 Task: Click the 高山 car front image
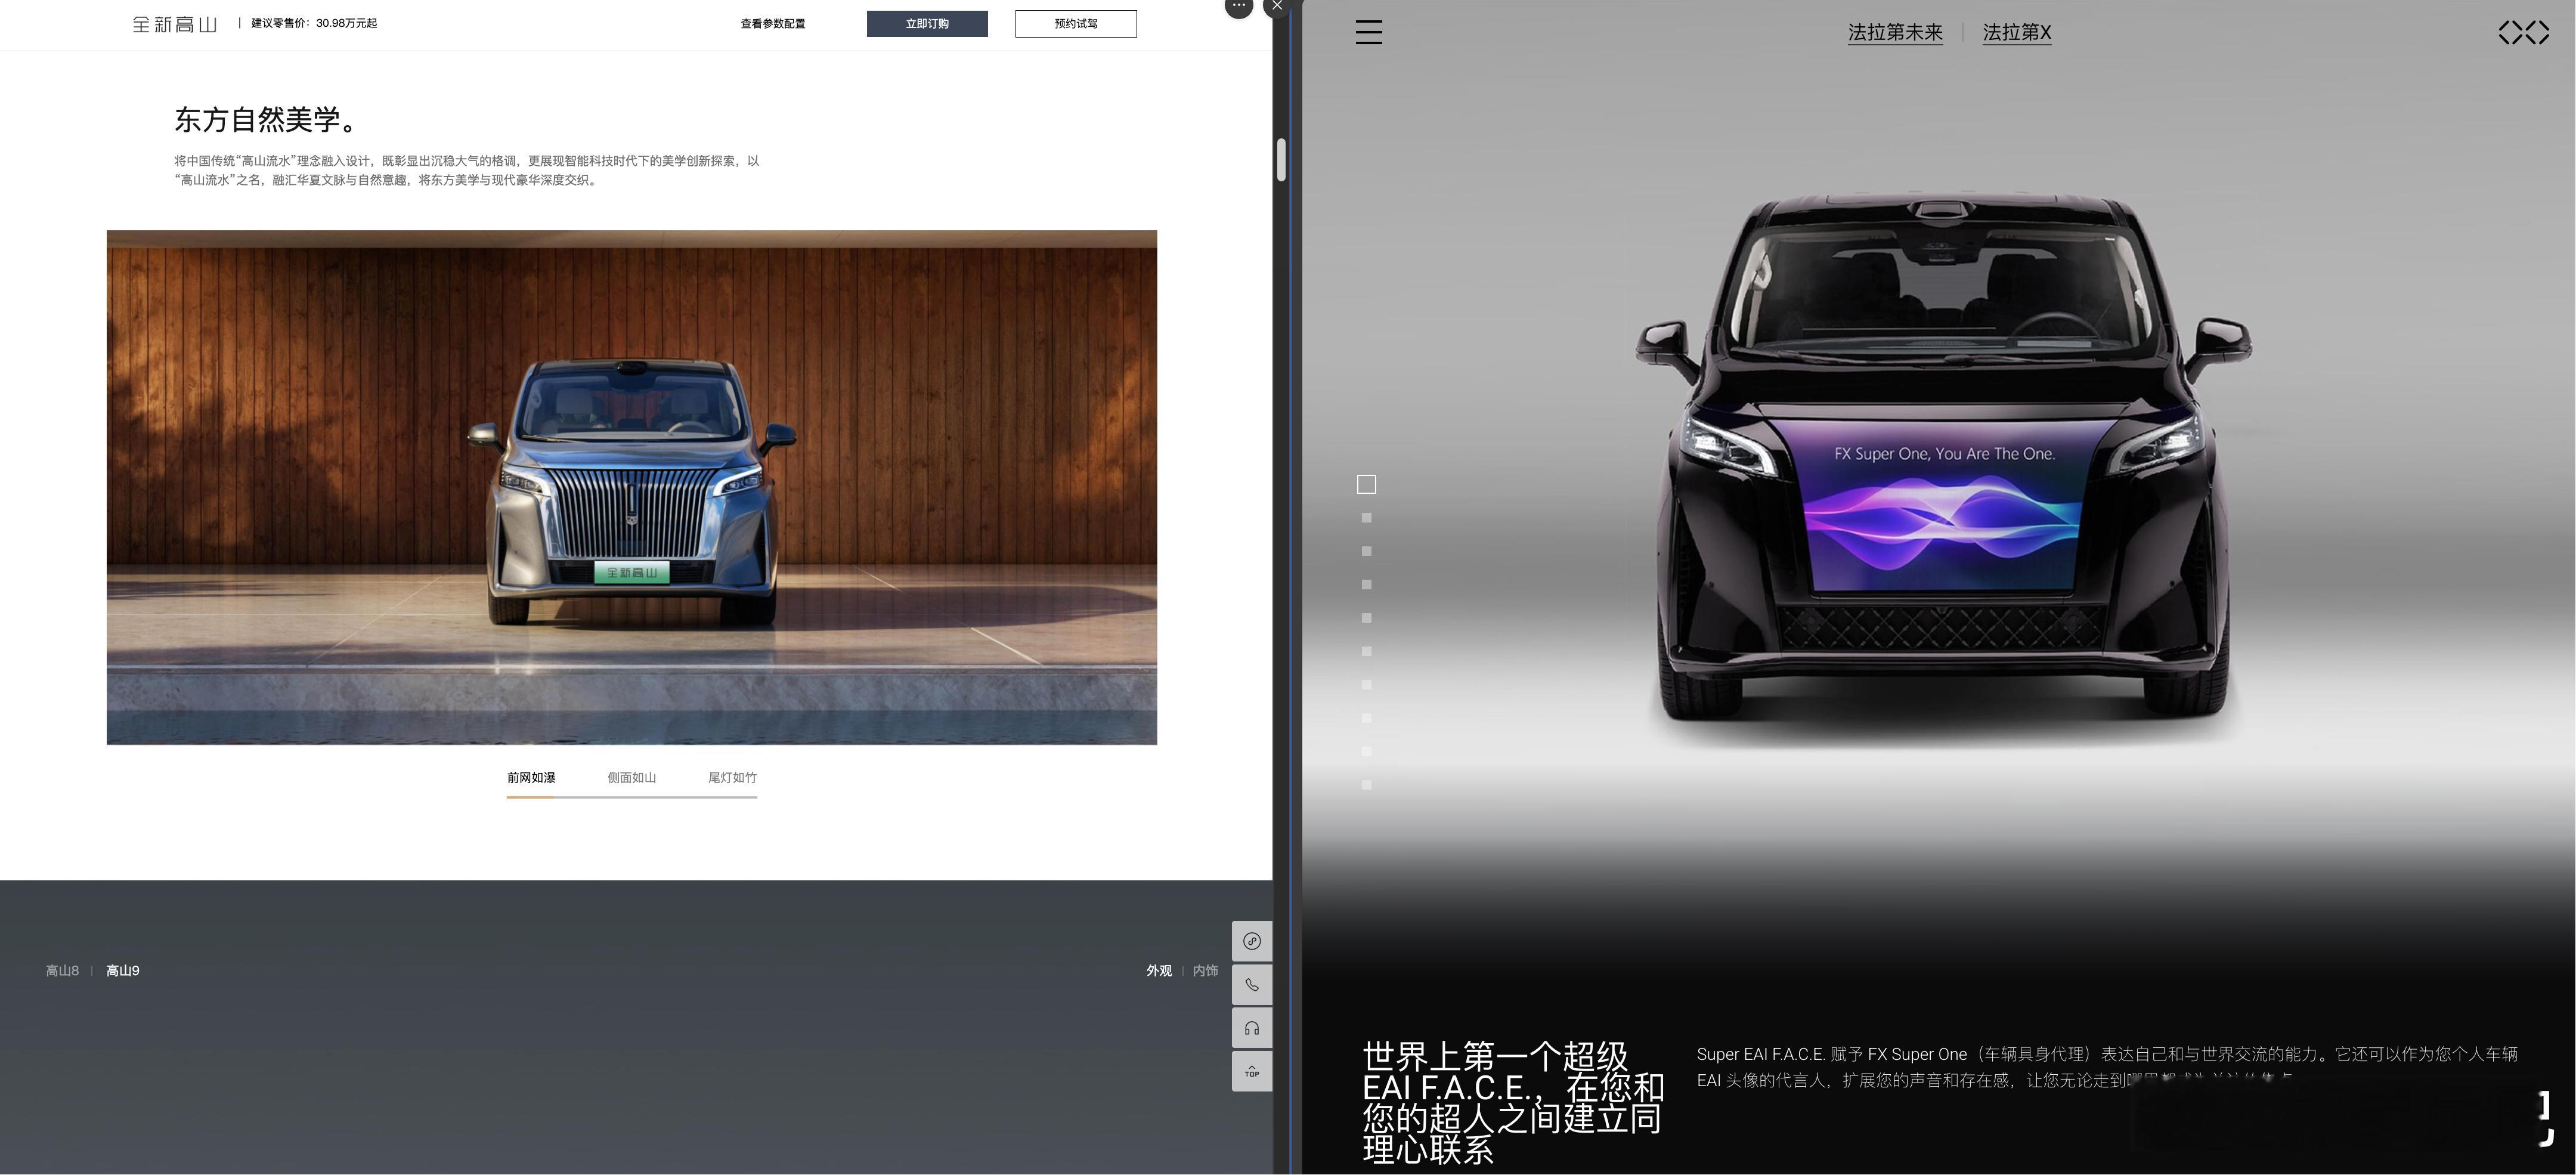point(632,487)
